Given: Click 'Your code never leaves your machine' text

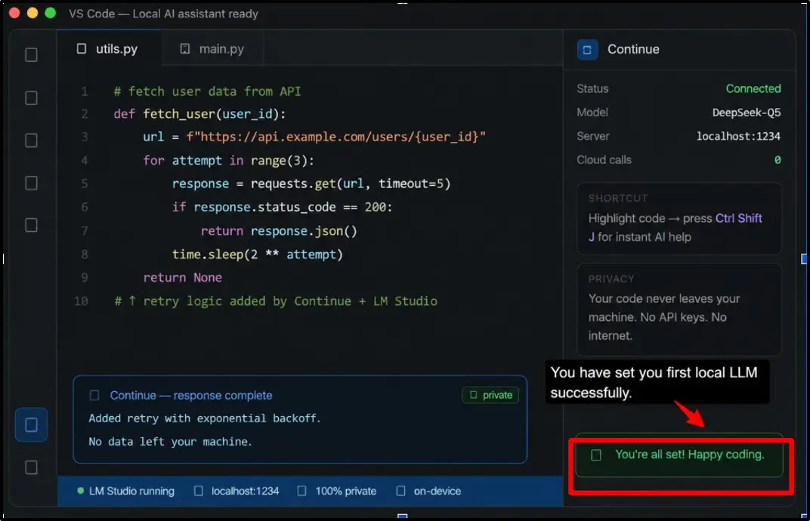Looking at the screenshot, I should point(664,308).
